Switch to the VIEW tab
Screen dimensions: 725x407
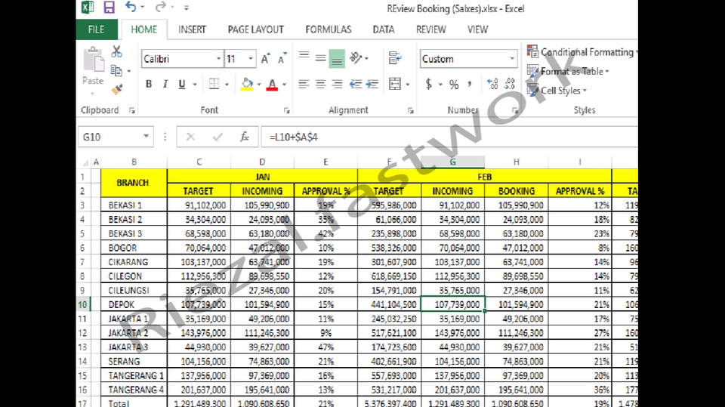pos(477,29)
